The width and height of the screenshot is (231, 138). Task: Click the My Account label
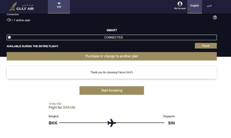(x=180, y=9)
